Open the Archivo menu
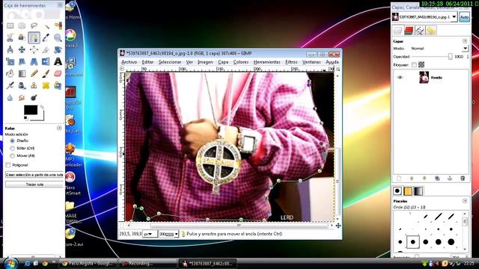479x269 pixels. [129, 62]
